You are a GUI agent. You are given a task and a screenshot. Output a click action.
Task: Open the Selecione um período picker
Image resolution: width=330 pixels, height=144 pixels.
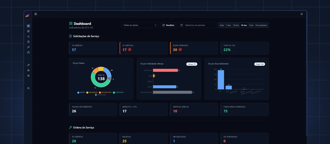[x=197, y=25]
